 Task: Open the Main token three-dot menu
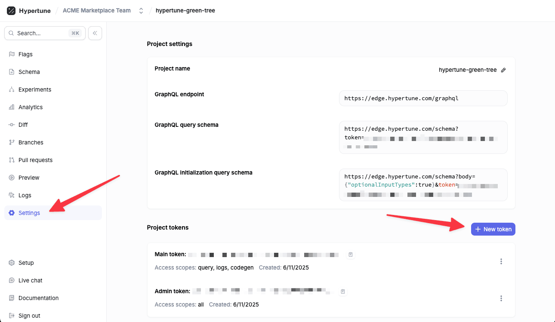point(501,261)
